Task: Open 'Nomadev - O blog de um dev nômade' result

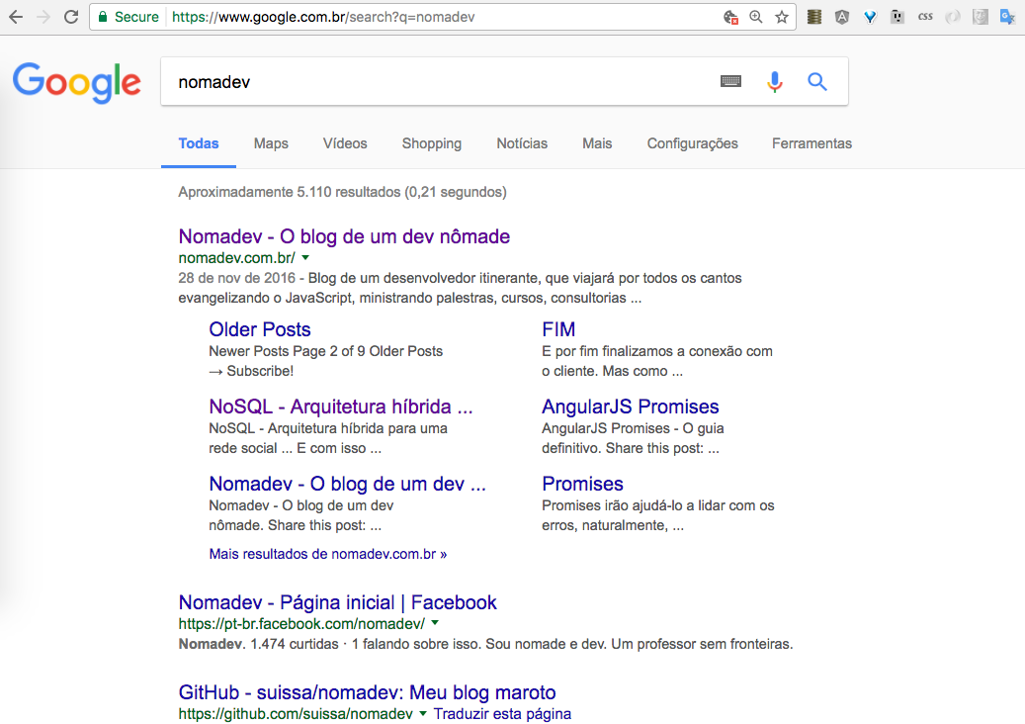Action: coord(344,236)
